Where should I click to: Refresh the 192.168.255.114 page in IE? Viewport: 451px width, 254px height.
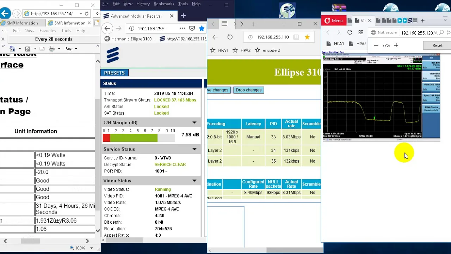pos(87,13)
